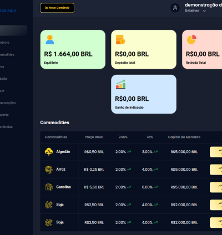Click the 7d% column header
The image size is (222, 235).
tap(150, 137)
